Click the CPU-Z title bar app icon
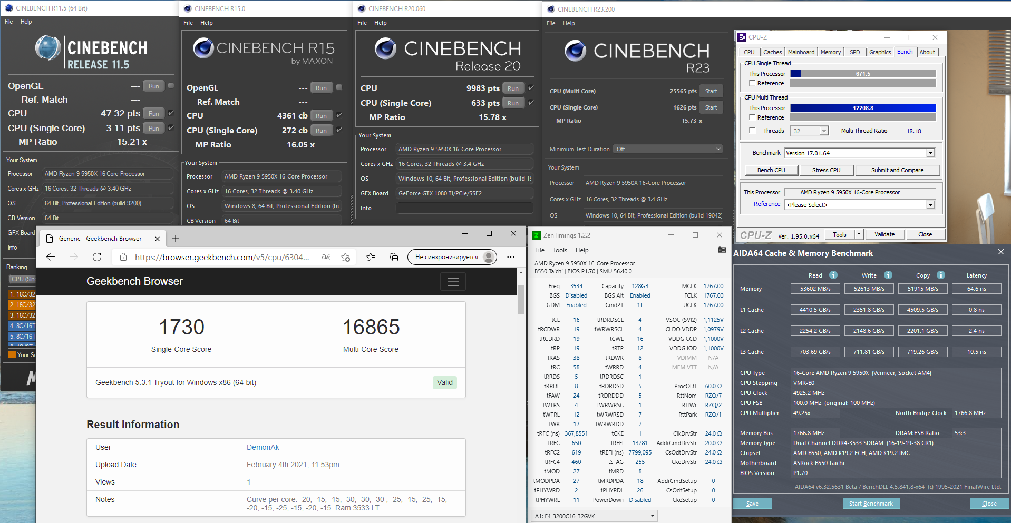1011x523 pixels. point(742,37)
